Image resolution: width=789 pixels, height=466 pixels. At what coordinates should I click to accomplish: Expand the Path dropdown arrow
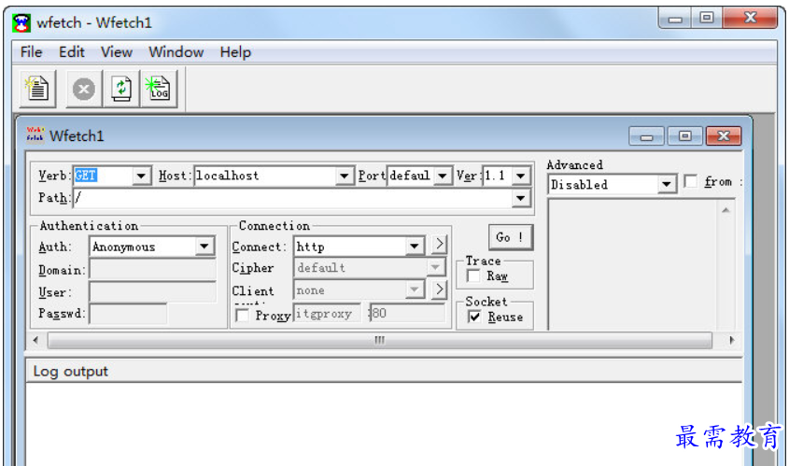tap(521, 198)
